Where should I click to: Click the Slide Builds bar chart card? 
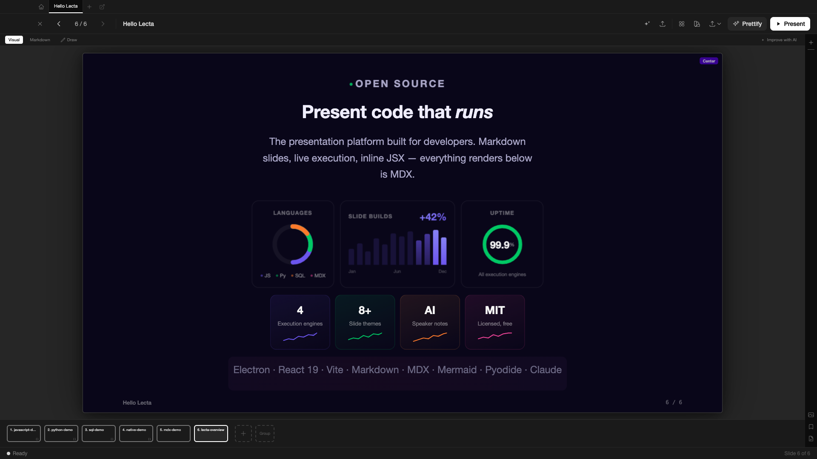[x=397, y=244]
